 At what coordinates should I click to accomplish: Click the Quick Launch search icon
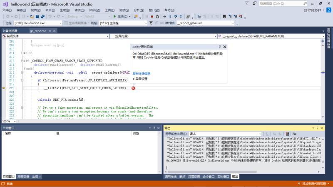pos(305,3)
